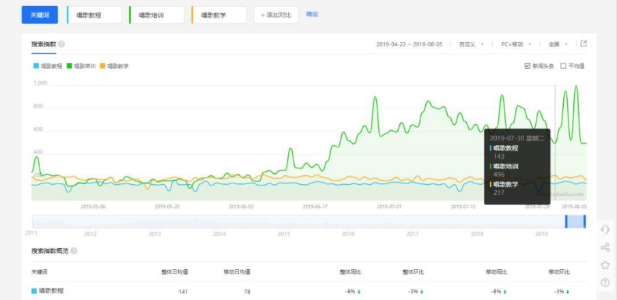
Task: Toggle the green 唱歌培训 legend marker
Action: pos(71,66)
